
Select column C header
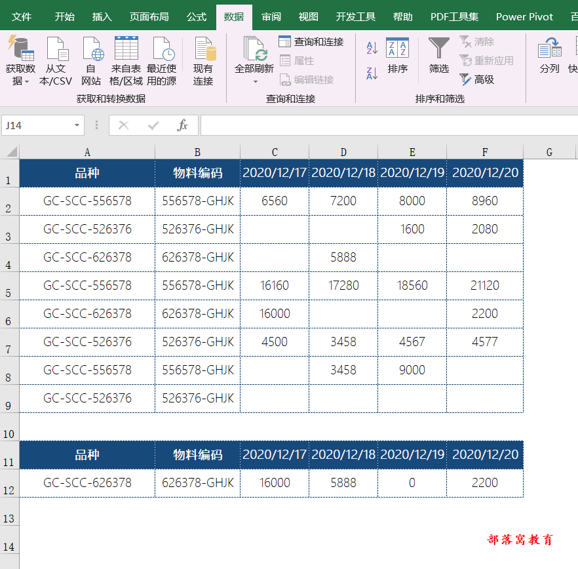274,152
